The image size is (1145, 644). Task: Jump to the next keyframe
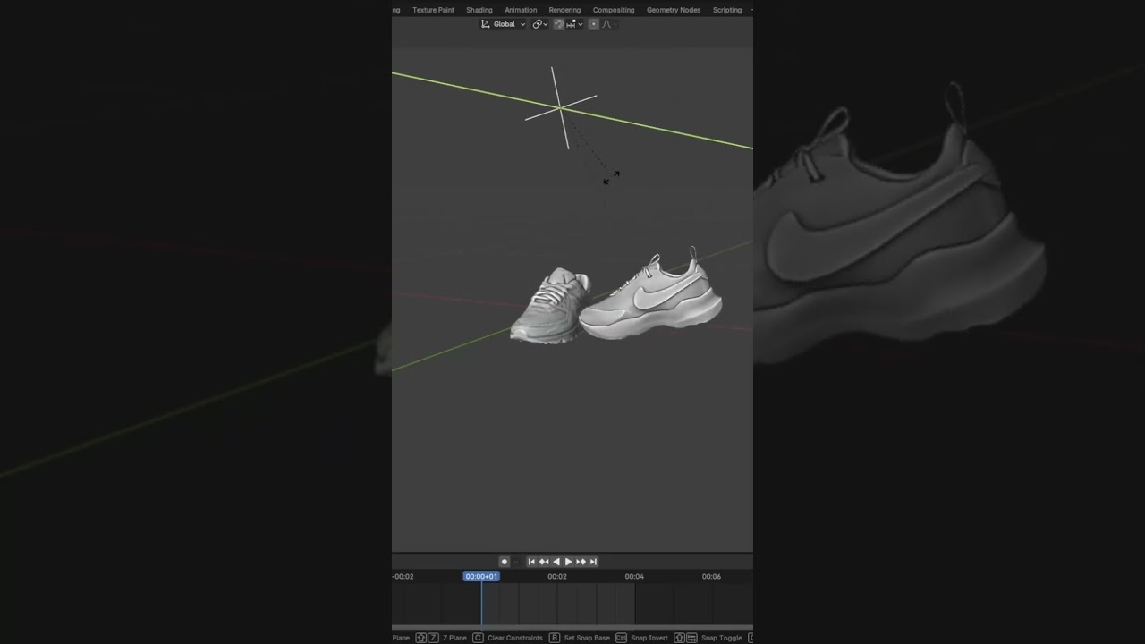(581, 562)
